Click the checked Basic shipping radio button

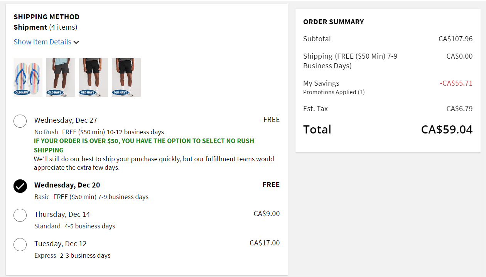[20, 186]
